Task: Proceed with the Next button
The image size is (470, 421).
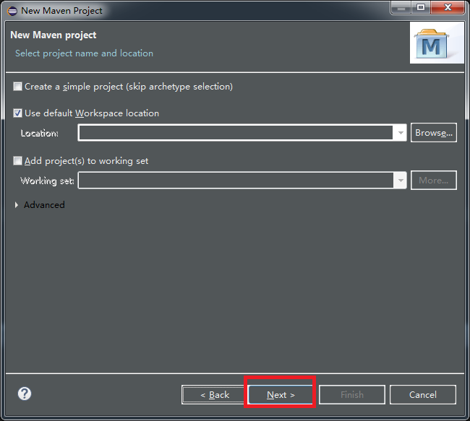Action: click(281, 395)
